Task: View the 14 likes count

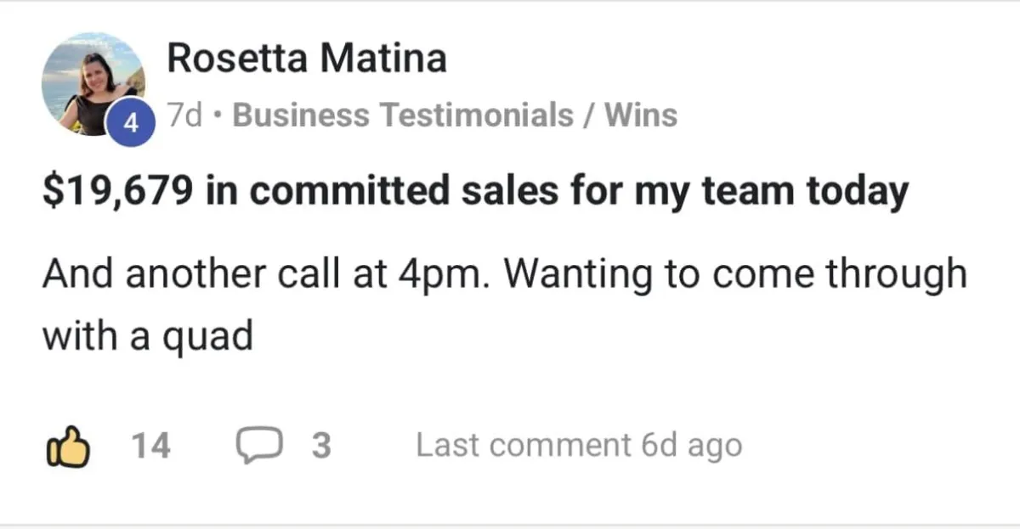Action: pos(151,446)
